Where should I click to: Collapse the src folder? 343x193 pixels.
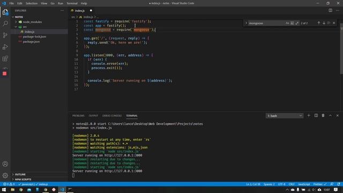click(x=25, y=27)
